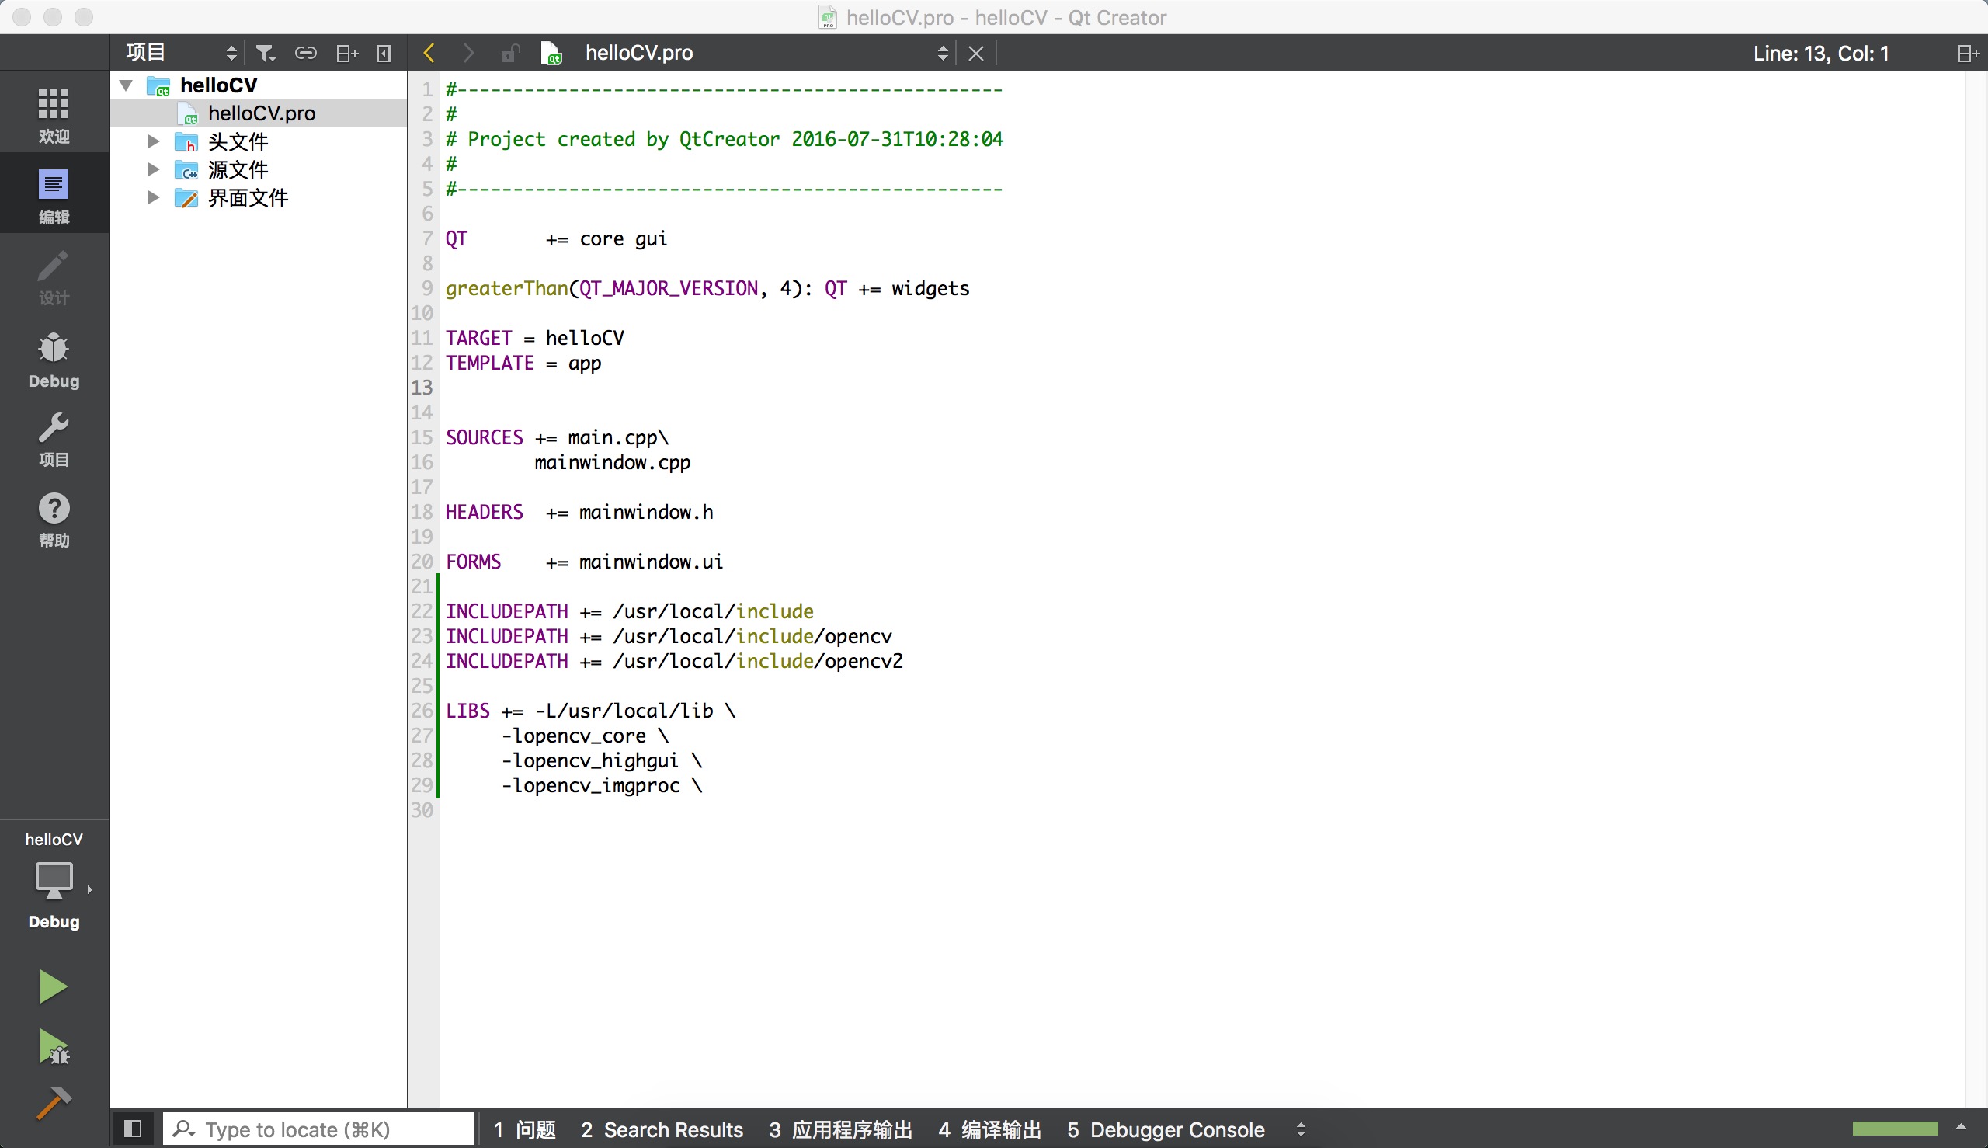This screenshot has width=1988, height=1148.
Task: Start debugging with play-bug button
Action: [x=54, y=1047]
